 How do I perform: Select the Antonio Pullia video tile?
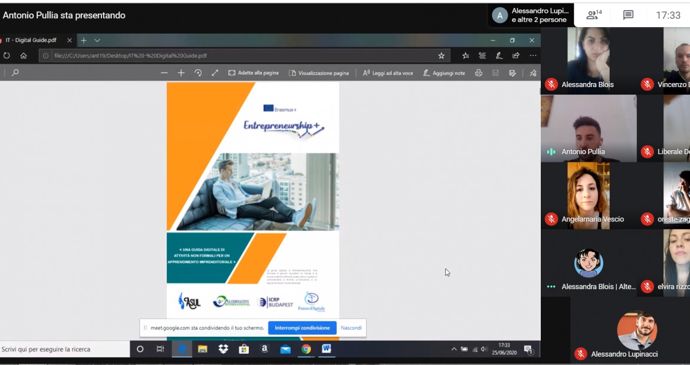pyautogui.click(x=589, y=128)
